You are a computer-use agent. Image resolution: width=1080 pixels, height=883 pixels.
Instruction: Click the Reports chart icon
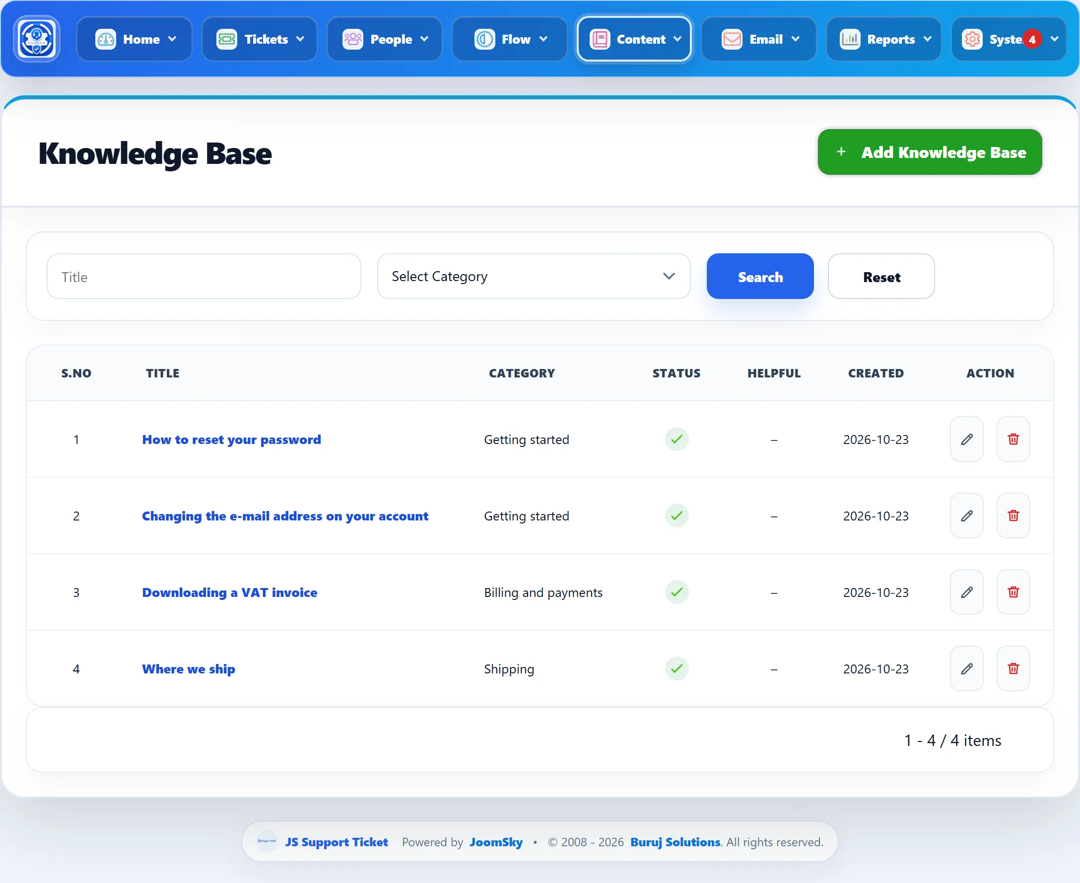click(850, 39)
